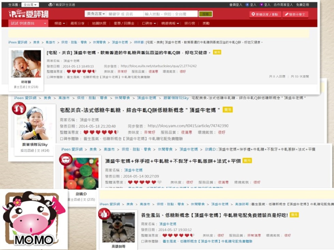Screen dimensions: 334x250
Task: Click the 免費註冊 link
Action: pos(303,5)
